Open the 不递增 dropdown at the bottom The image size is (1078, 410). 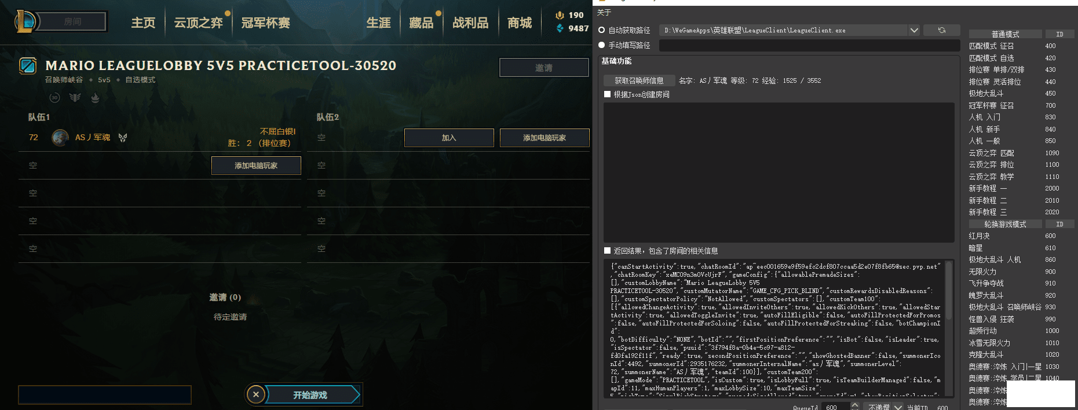point(884,407)
